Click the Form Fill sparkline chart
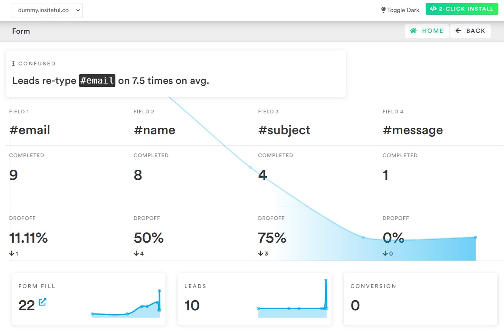 click(x=126, y=306)
